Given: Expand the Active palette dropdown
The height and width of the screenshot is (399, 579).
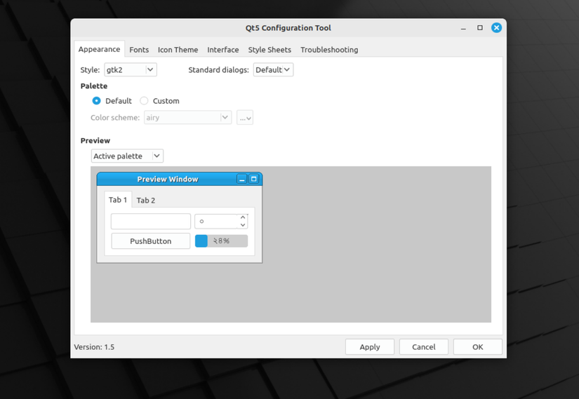Looking at the screenshot, I should pyautogui.click(x=127, y=156).
